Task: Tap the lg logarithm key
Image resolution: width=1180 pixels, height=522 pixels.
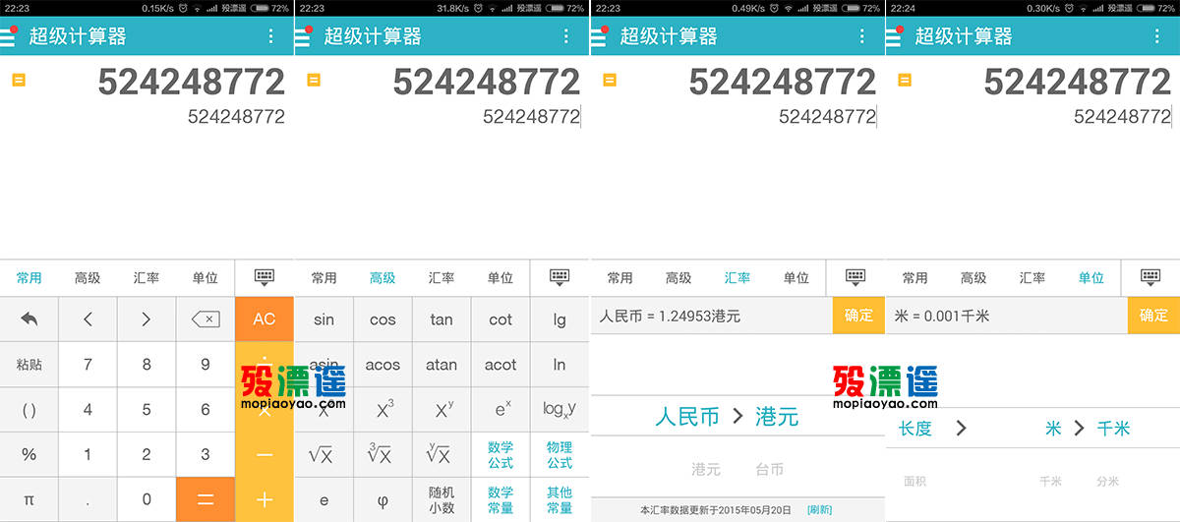Action: tap(560, 319)
